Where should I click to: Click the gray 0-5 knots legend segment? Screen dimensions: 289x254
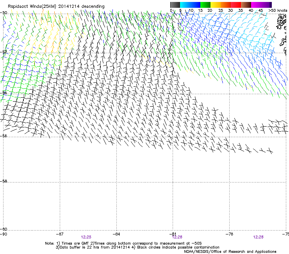pos(175,5)
